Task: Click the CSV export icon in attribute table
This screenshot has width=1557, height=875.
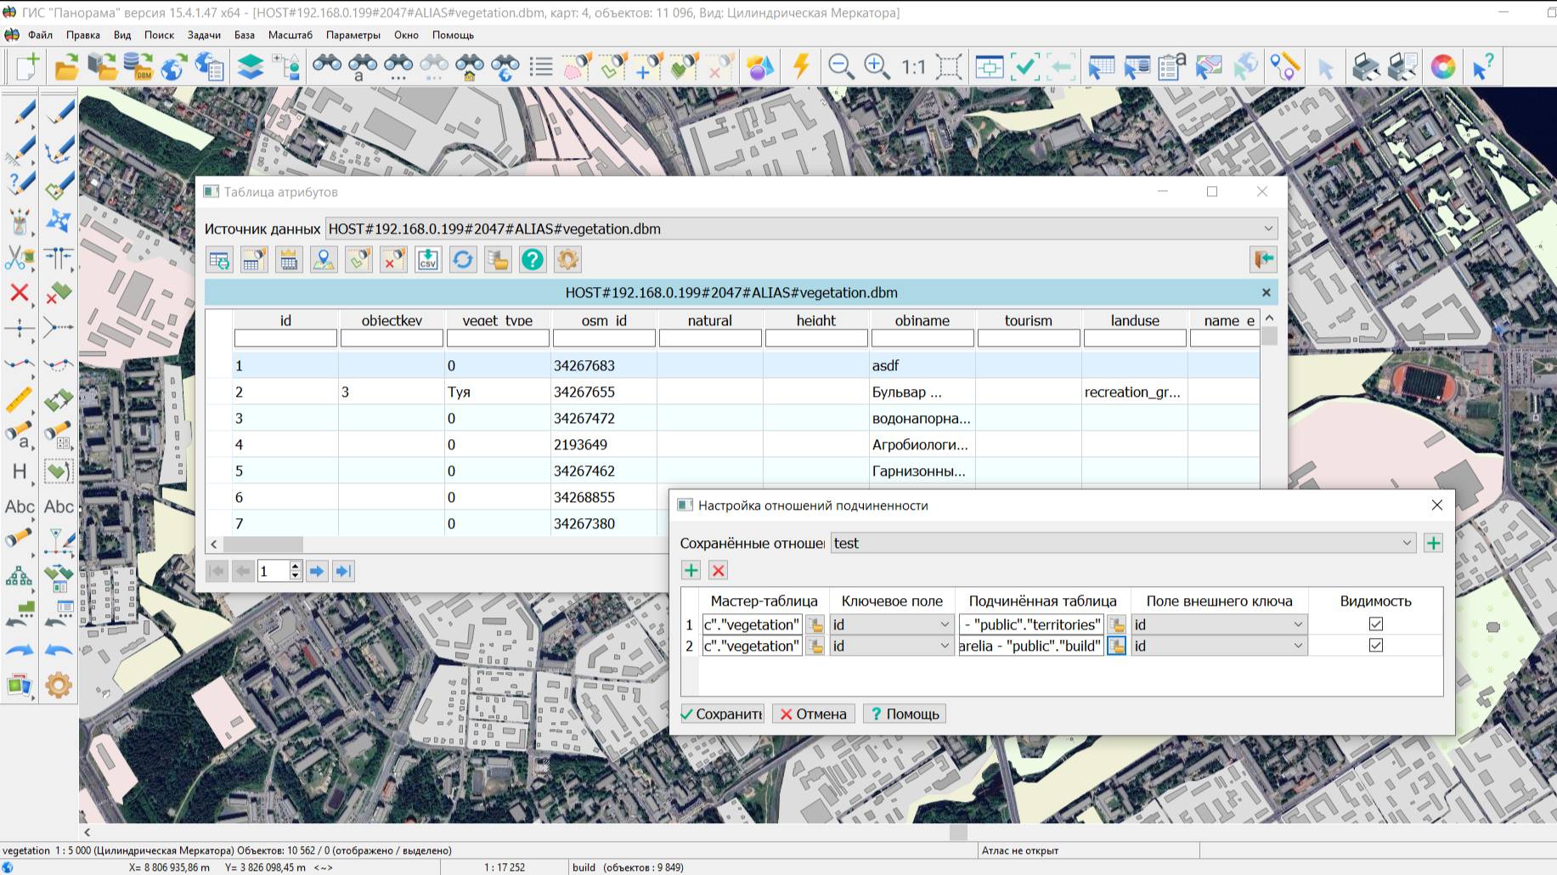Action: click(427, 260)
